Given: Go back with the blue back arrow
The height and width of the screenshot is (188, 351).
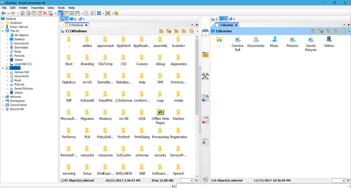Looking at the screenshot, I should click(x=4, y=13).
